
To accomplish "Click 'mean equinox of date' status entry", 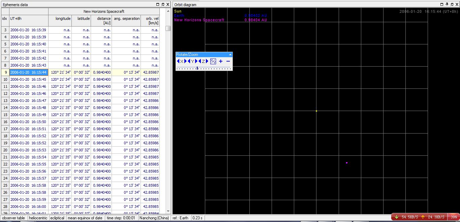I will pyautogui.click(x=85, y=218).
